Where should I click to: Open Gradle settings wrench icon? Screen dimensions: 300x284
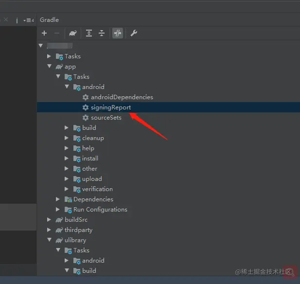[x=134, y=33]
